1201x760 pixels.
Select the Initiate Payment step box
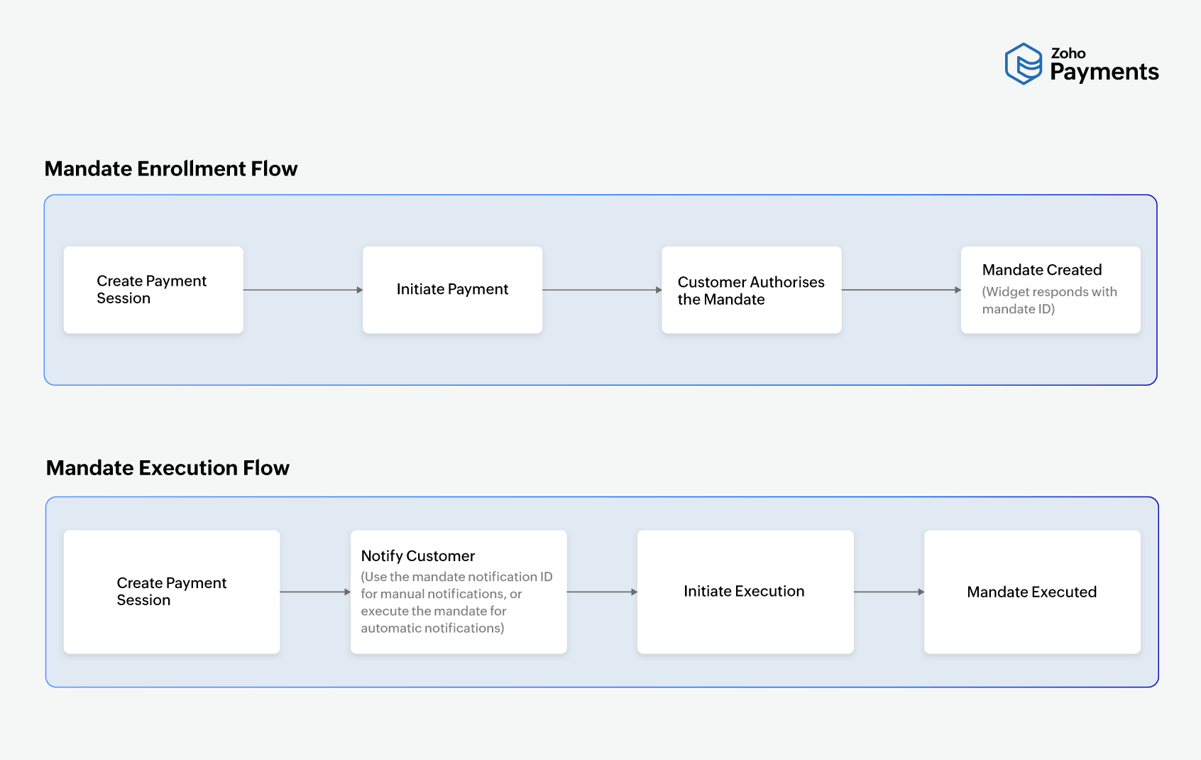(452, 290)
